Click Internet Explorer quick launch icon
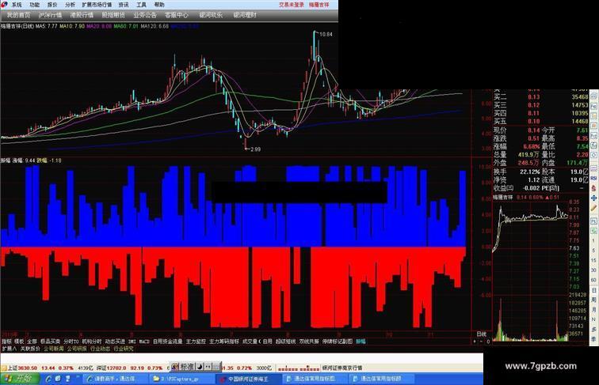 pos(48,379)
